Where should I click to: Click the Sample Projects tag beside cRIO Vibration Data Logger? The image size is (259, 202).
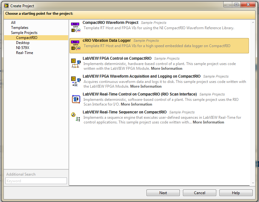(x=146, y=41)
